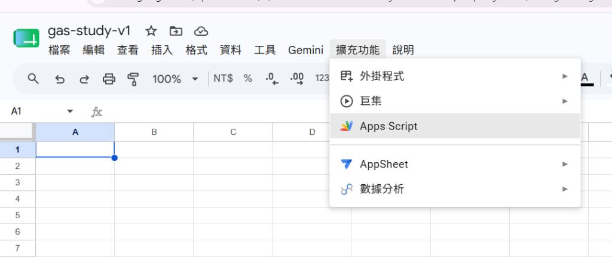
Task: Select row 3 header
Action: (x=17, y=182)
